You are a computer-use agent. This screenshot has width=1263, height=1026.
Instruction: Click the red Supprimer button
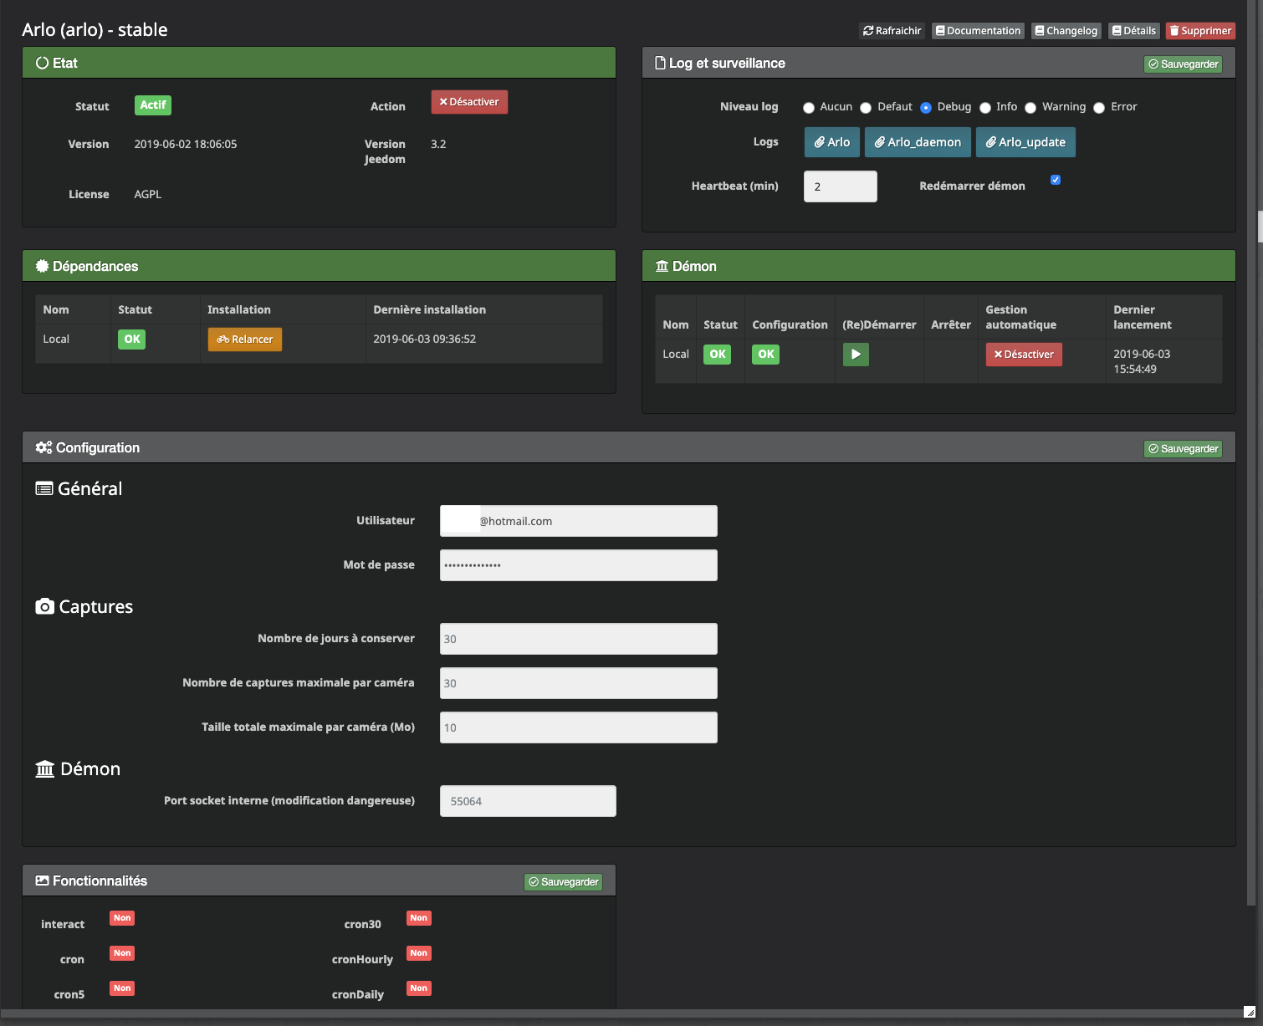click(1200, 31)
